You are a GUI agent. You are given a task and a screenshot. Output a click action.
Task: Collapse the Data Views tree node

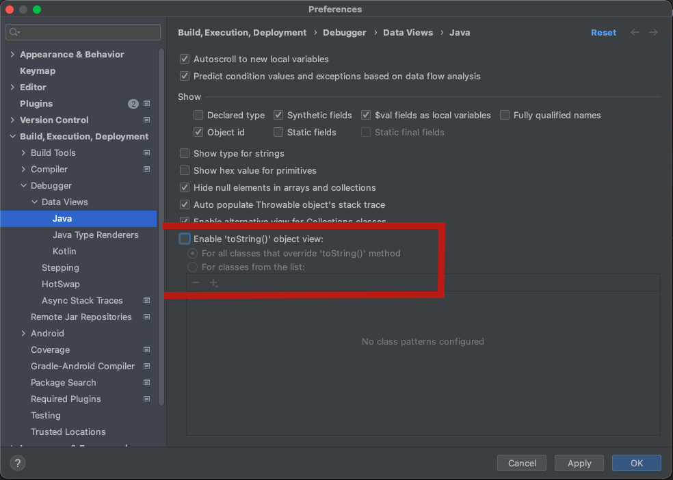point(34,202)
